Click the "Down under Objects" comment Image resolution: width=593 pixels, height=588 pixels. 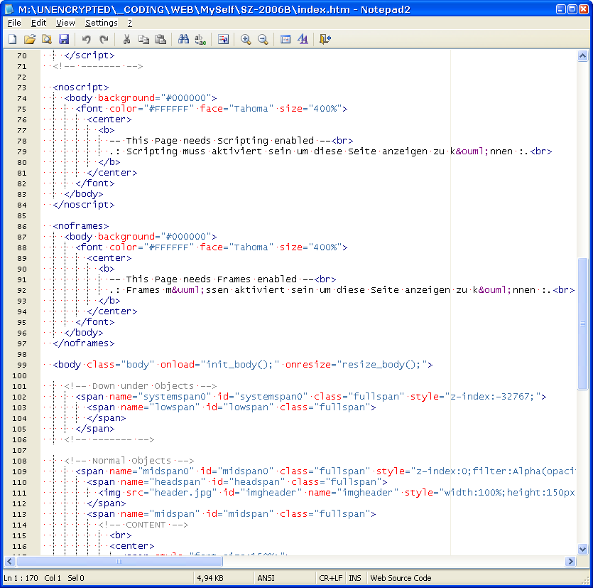coord(141,386)
